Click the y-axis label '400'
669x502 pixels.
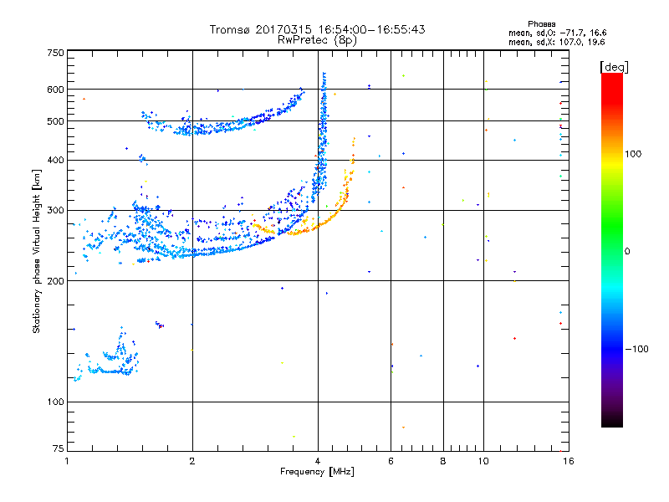pos(55,161)
